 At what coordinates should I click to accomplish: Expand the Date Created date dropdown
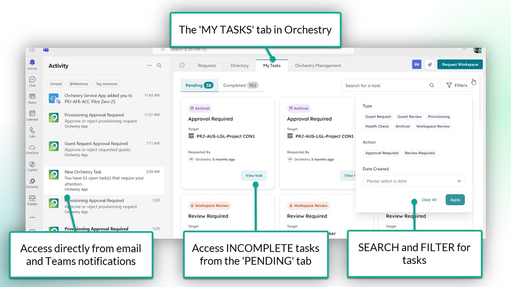414,181
